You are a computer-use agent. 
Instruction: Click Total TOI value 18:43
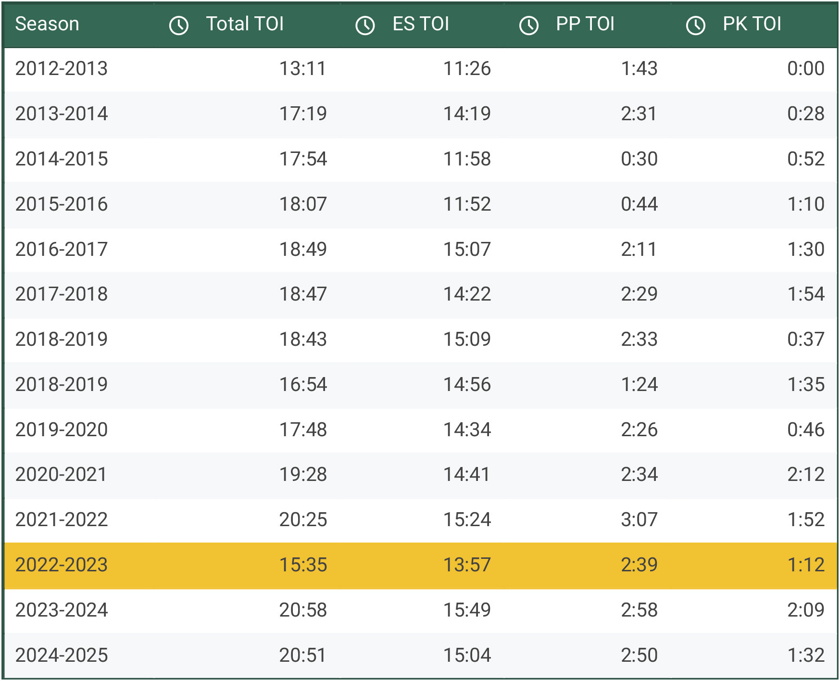coord(303,340)
